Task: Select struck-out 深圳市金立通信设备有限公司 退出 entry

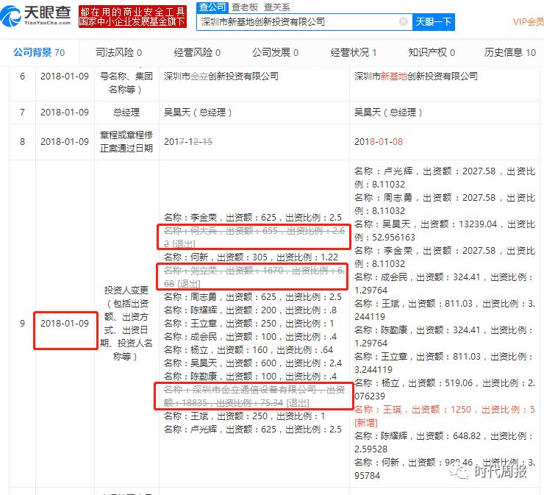Action: 254,396
